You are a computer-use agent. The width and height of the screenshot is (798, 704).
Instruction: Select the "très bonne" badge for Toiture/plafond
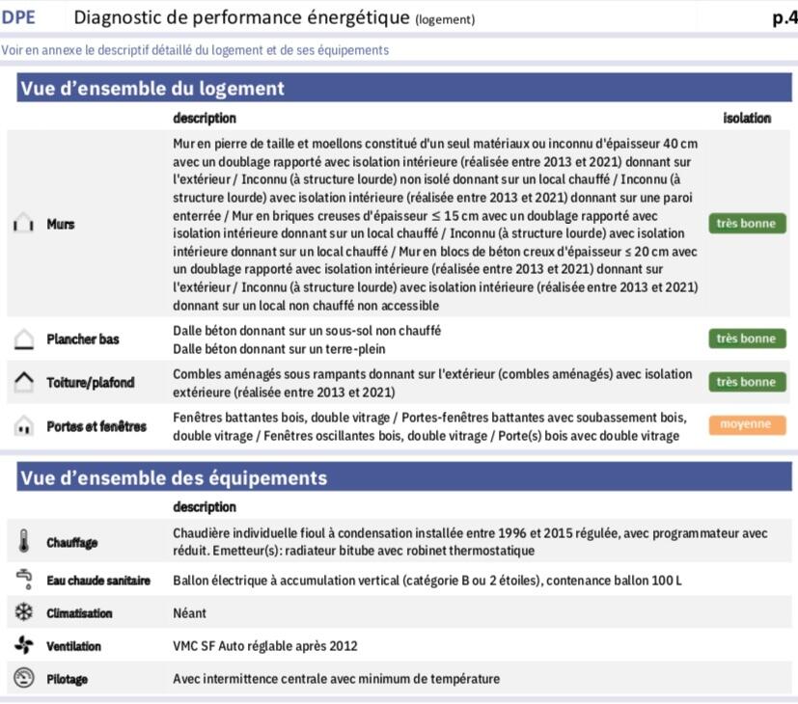point(746,382)
